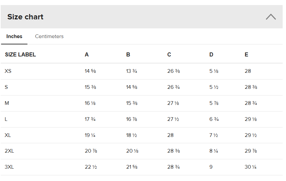Select the 2XL size row label
The height and width of the screenshot is (181, 286).
click(x=9, y=151)
